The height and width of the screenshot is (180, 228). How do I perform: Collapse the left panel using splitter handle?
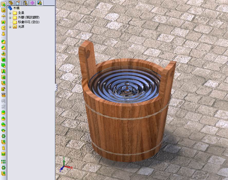[x=56, y=87]
